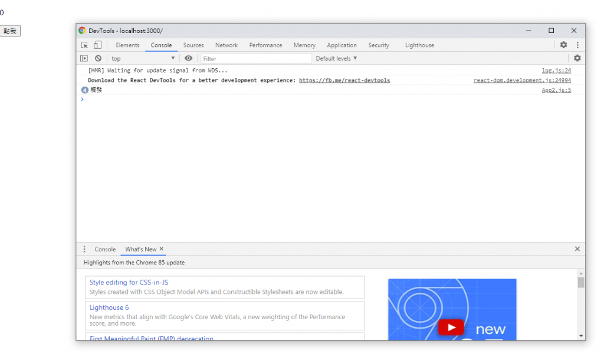Switch to the Elements tab
This screenshot has height=358, width=604.
(x=127, y=45)
